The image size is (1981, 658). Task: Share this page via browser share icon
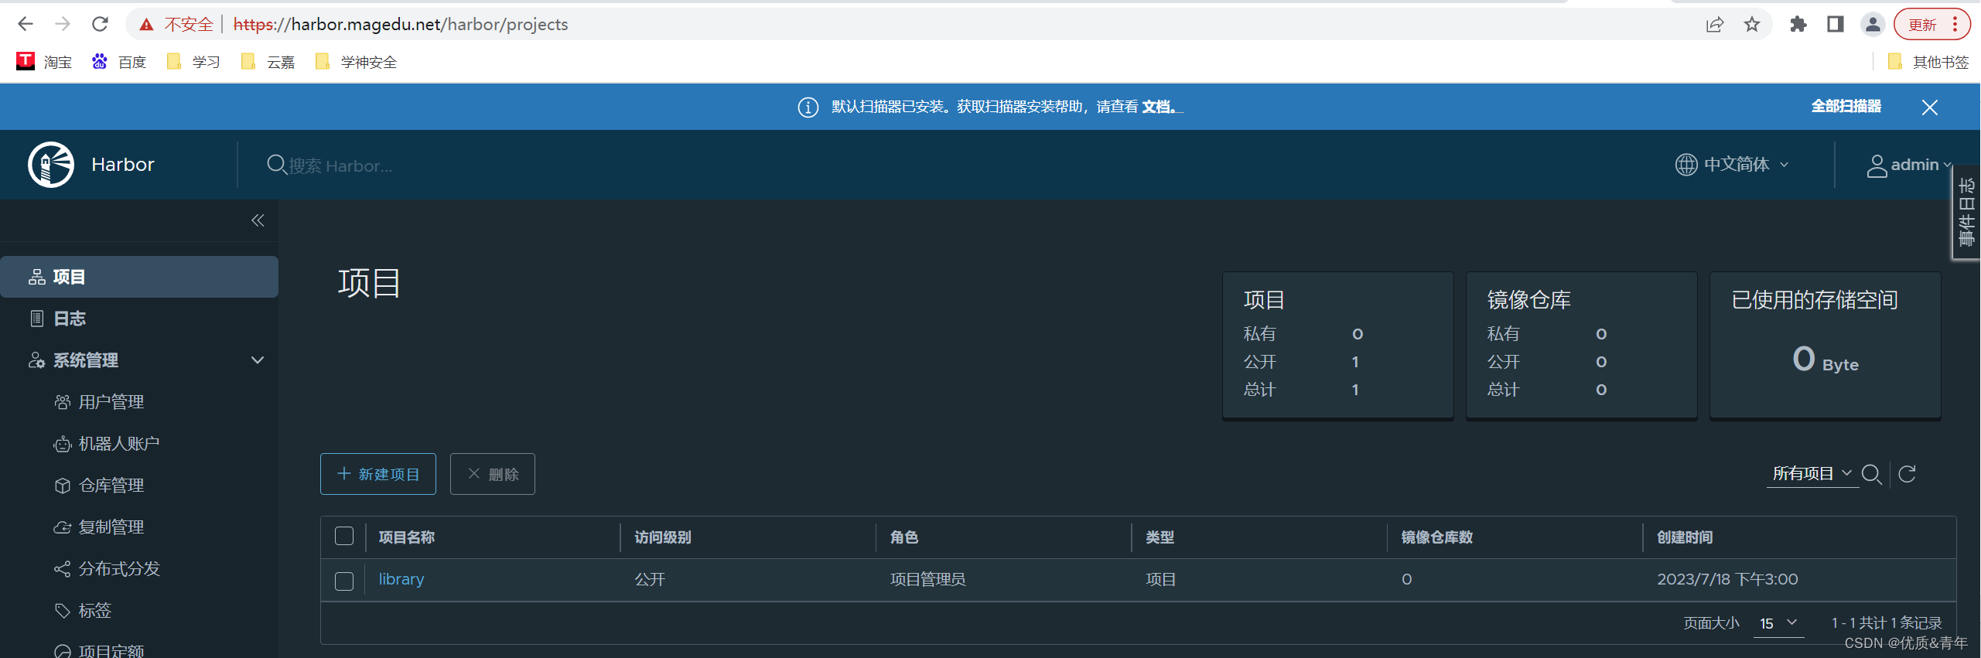tap(1715, 25)
